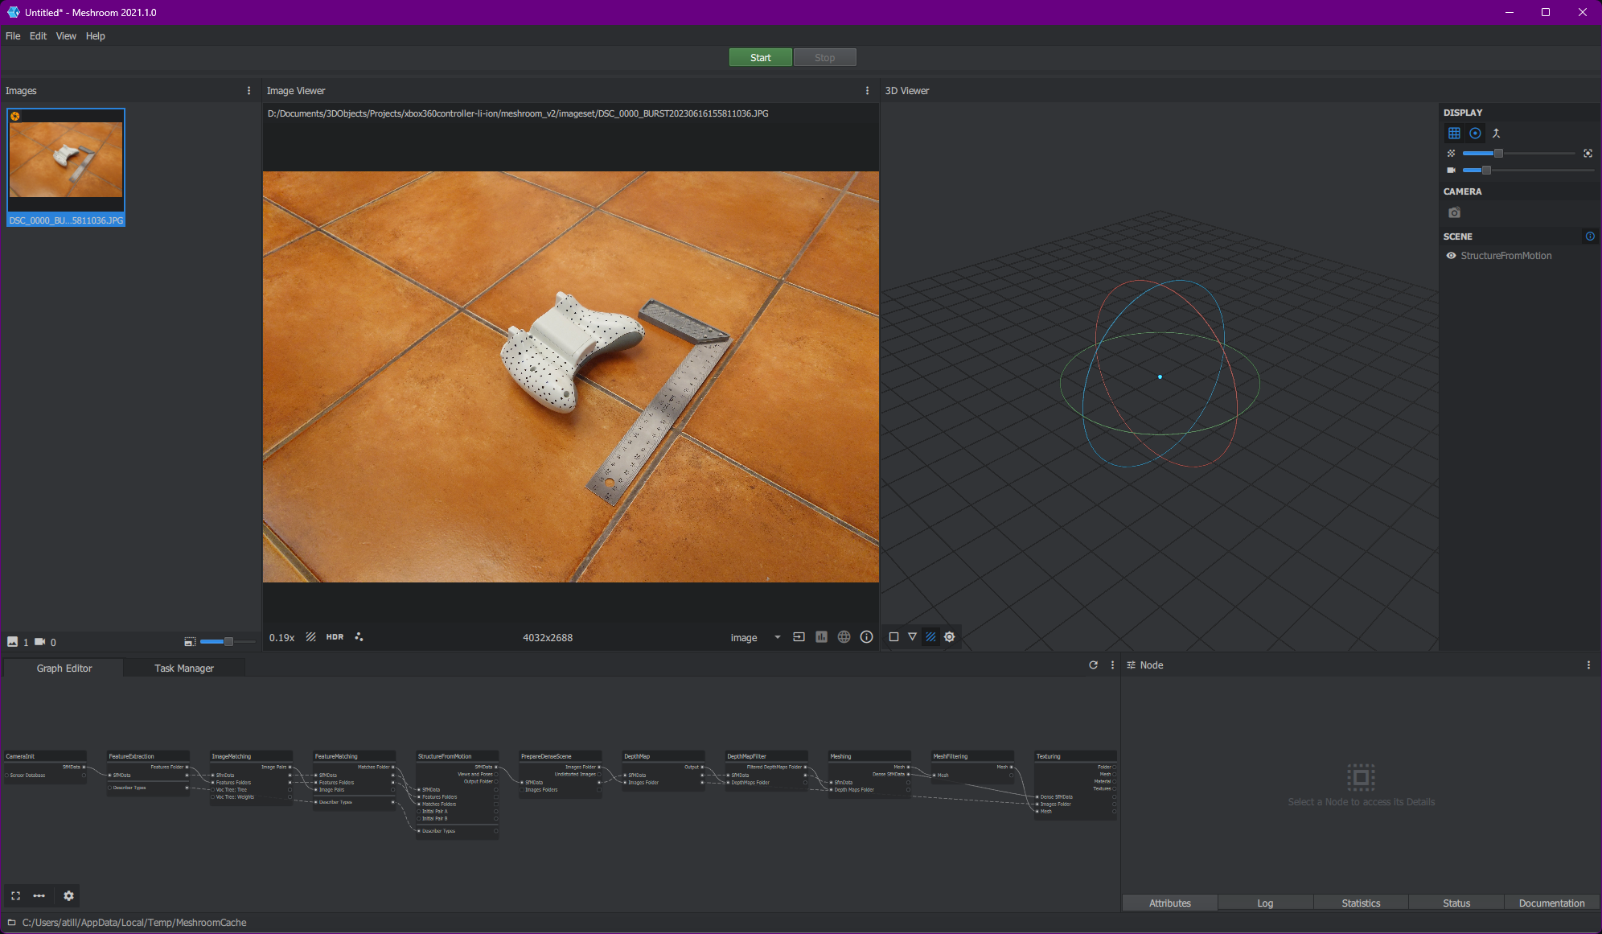Image resolution: width=1602 pixels, height=934 pixels.
Task: Toggle grid display in 3D Viewer
Action: [x=1454, y=134]
